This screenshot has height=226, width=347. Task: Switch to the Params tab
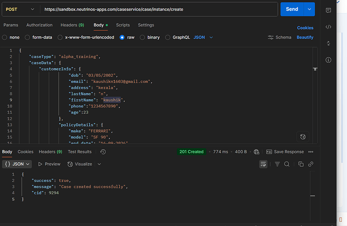[11, 25]
